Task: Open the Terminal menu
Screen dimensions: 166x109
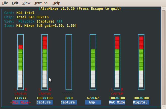Action: (x=41, y=3)
